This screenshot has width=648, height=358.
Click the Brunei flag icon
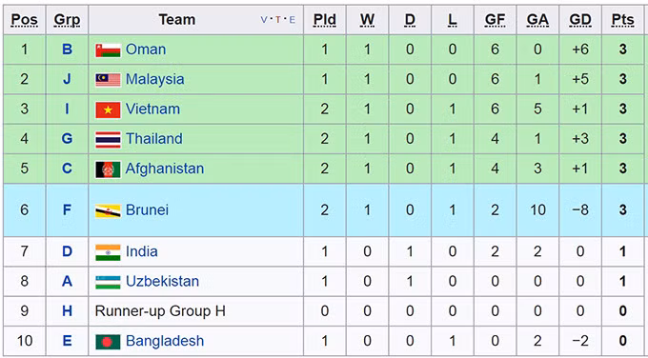[x=108, y=210]
